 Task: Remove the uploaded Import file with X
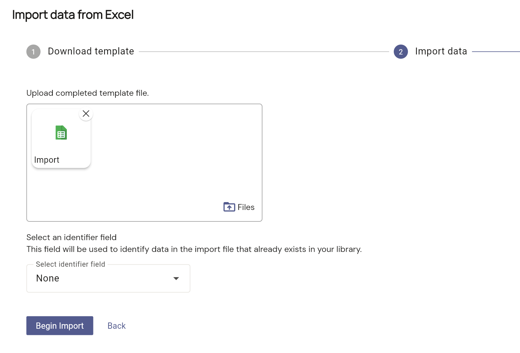click(x=86, y=114)
